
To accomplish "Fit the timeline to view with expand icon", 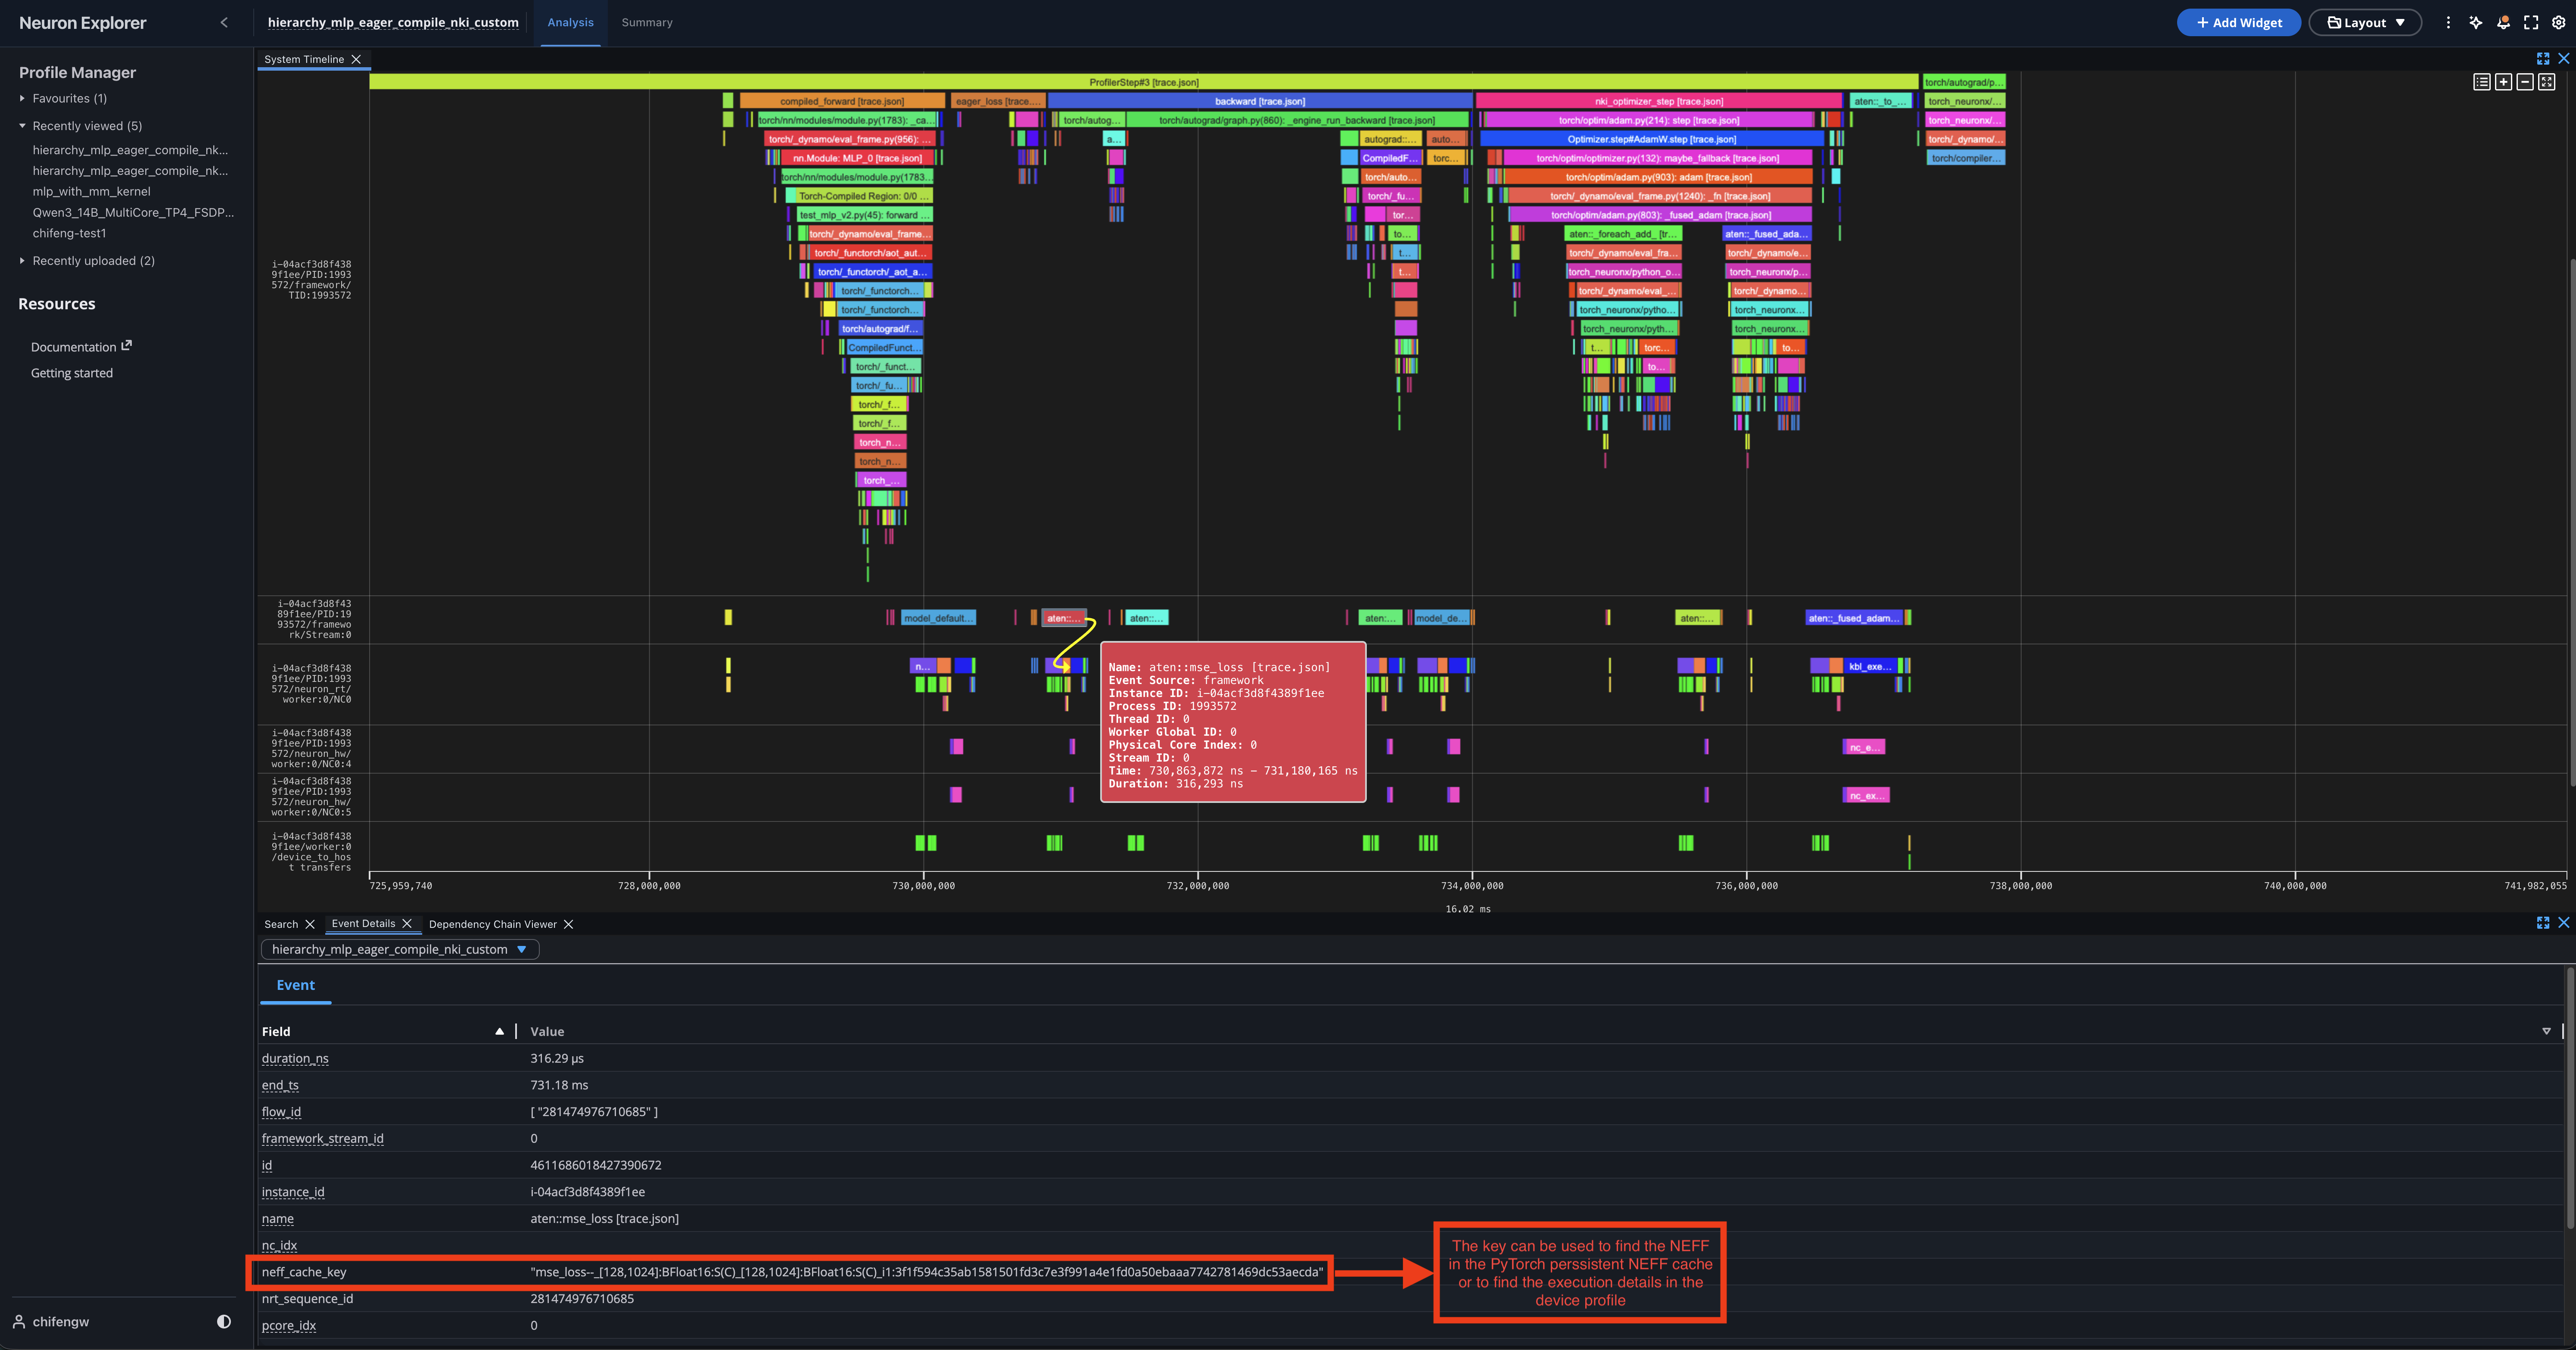I will pyautogui.click(x=2547, y=82).
